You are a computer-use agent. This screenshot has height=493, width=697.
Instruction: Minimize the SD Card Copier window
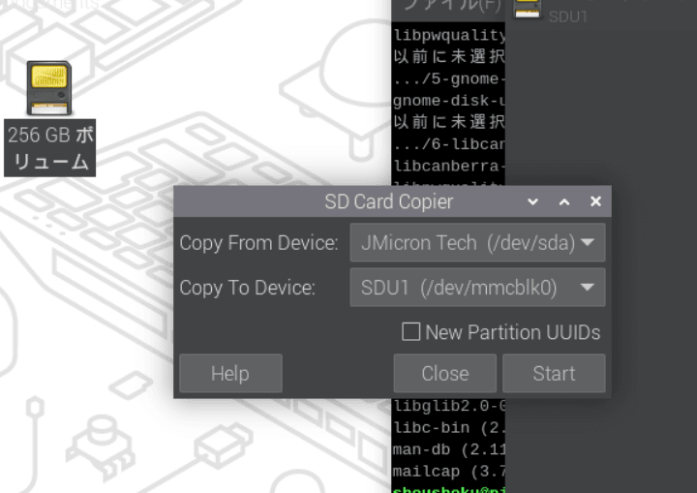click(x=532, y=202)
